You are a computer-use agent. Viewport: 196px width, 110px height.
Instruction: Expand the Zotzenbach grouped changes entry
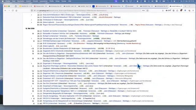click(x=32, y=86)
